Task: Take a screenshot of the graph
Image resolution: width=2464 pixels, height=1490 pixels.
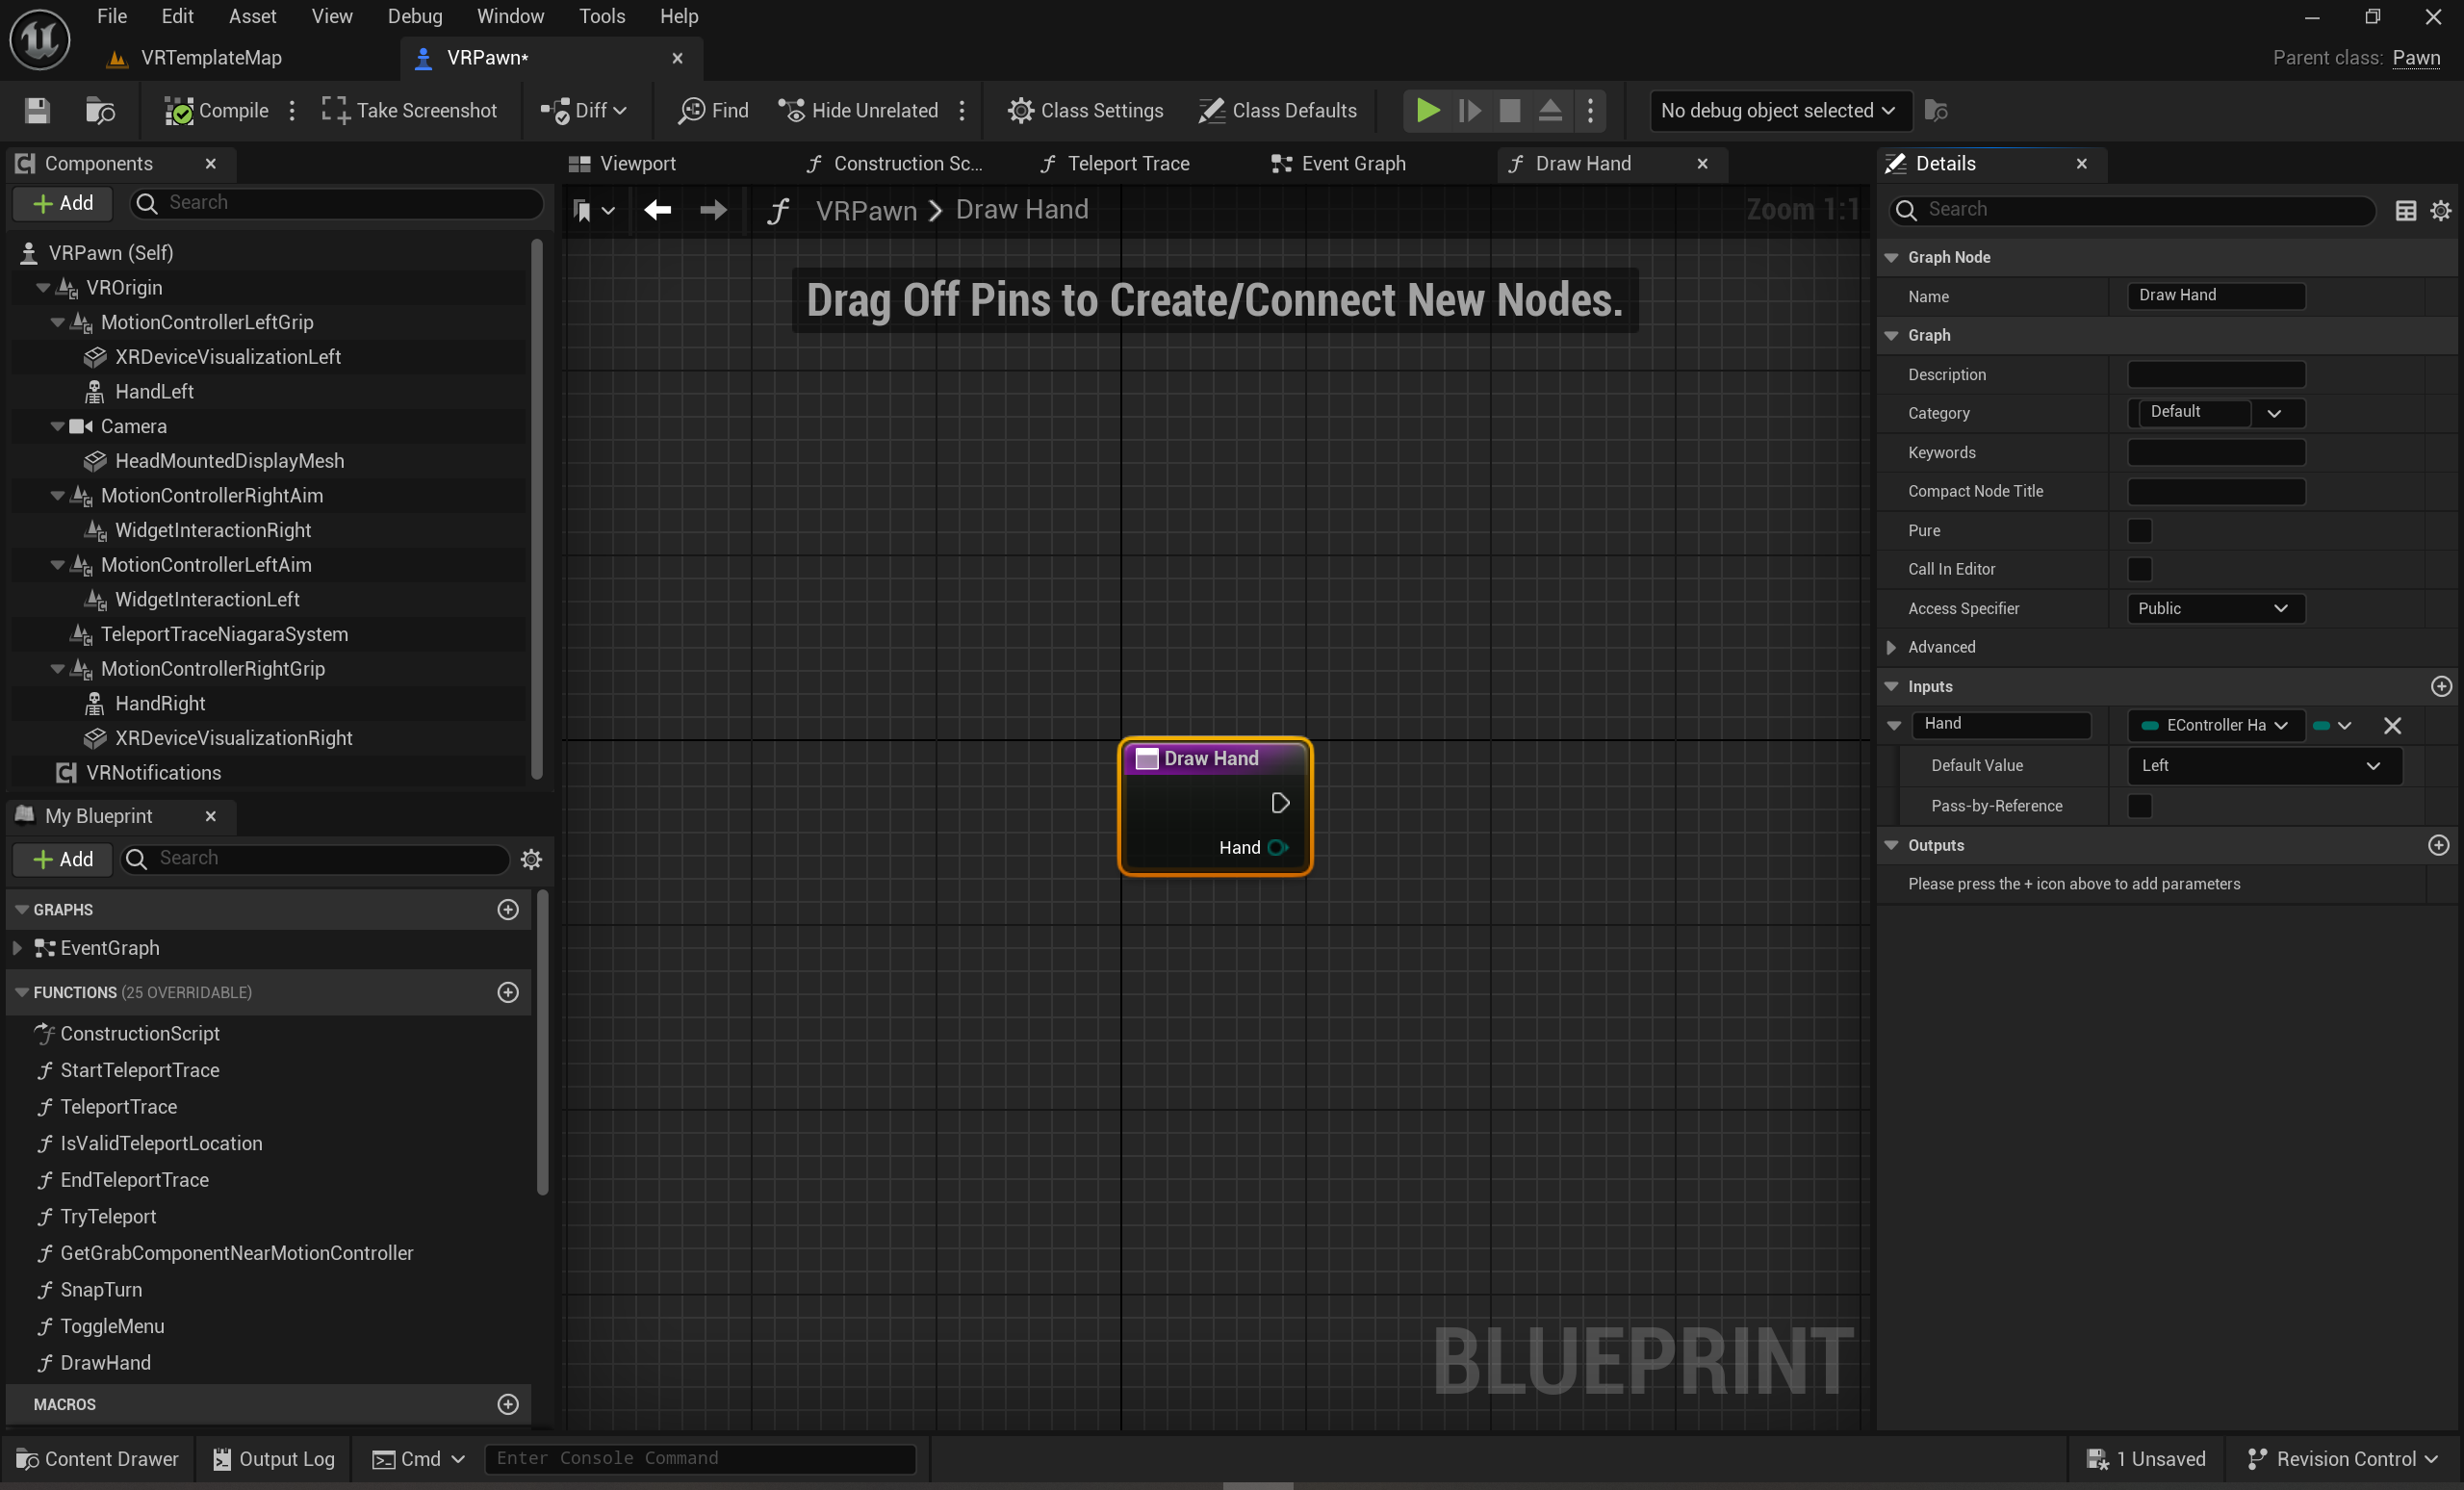Action: click(x=408, y=110)
